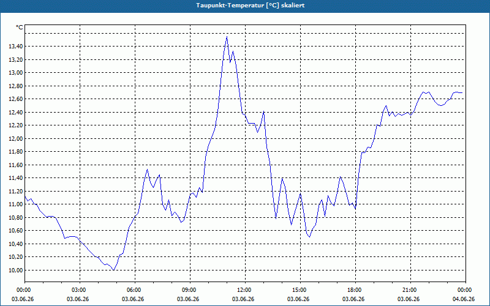490x306 pixels.
Task: Select the 10,00 y-axis value
Action: click(x=16, y=270)
